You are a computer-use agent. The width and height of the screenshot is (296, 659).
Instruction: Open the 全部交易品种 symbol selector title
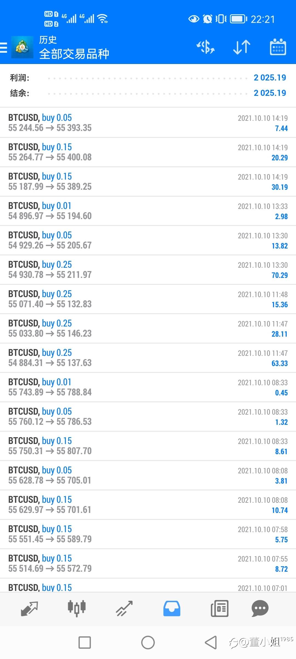(x=74, y=54)
